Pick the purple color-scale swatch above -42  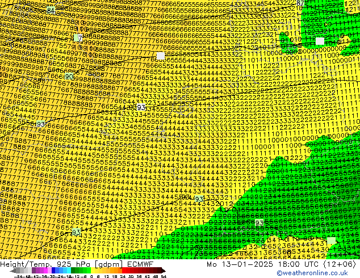click(34, 271)
